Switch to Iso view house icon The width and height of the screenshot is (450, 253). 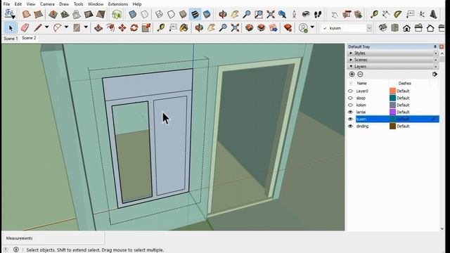(382, 28)
